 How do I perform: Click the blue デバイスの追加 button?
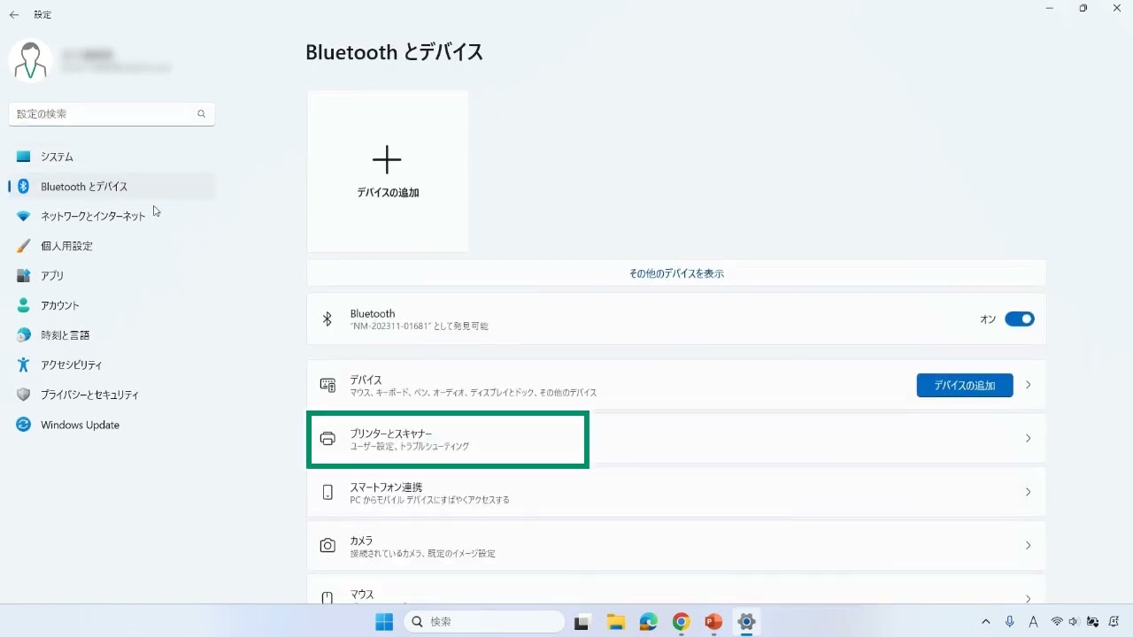965,385
